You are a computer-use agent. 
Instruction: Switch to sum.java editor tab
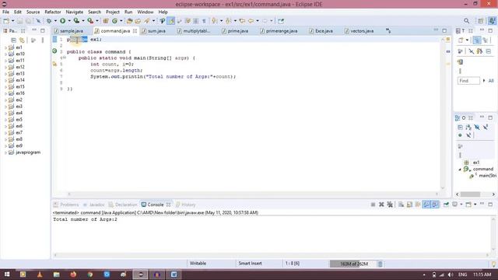pos(154,31)
